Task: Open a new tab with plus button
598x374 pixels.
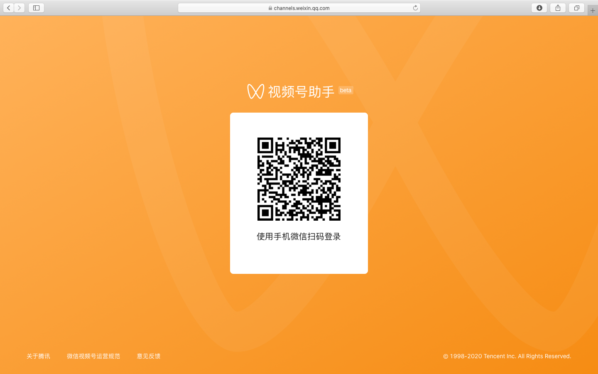Action: point(593,10)
